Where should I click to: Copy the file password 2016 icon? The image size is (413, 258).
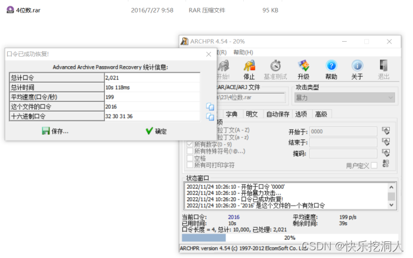(x=210, y=107)
